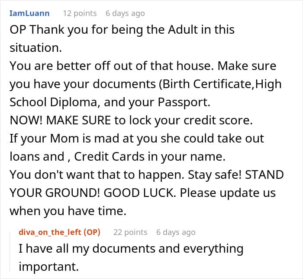Screen dimensions: 303x279
Task: Click the 12 points score
Action: [x=79, y=13]
